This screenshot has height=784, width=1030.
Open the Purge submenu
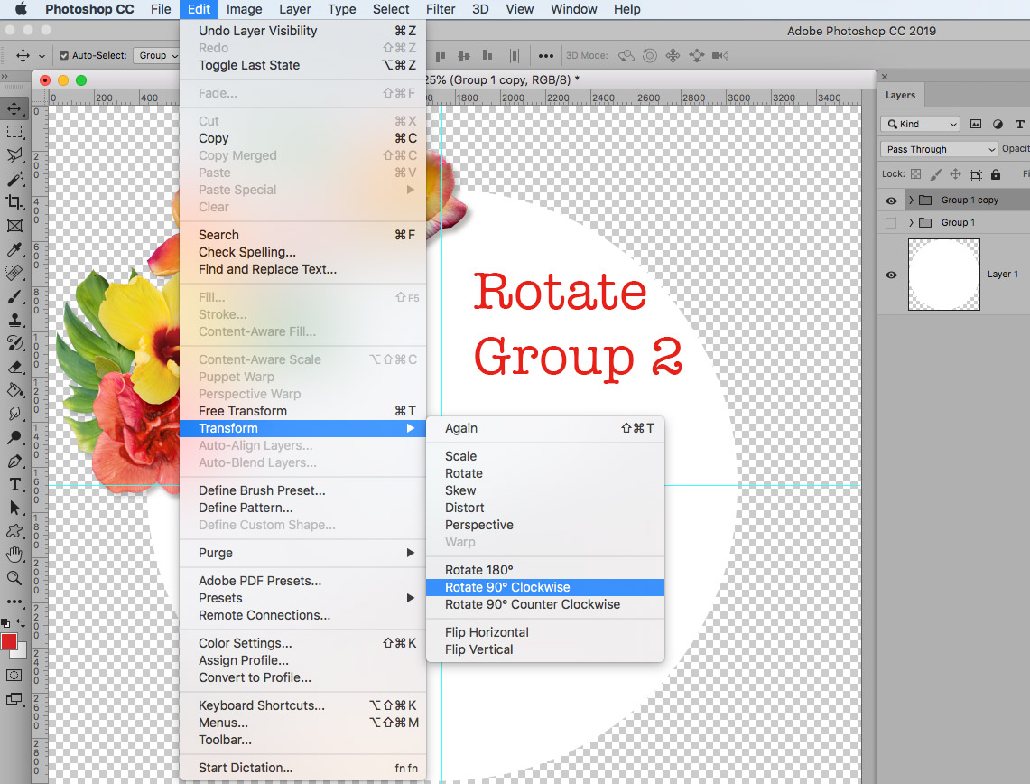point(302,553)
